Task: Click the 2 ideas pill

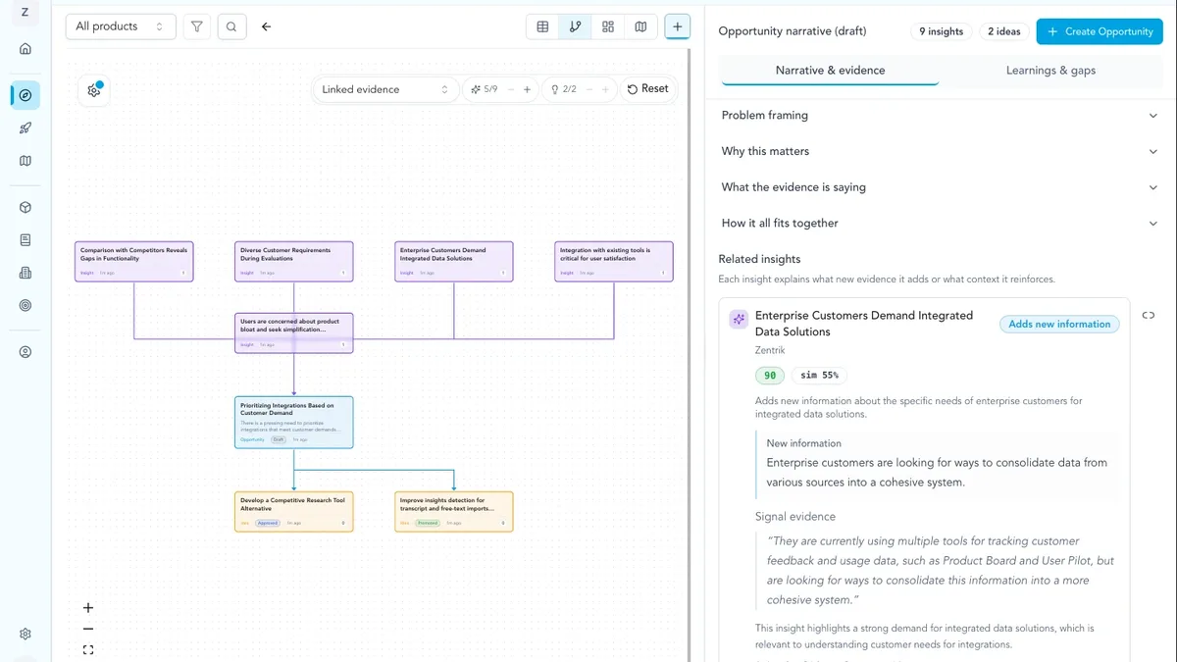Action: click(x=1003, y=31)
